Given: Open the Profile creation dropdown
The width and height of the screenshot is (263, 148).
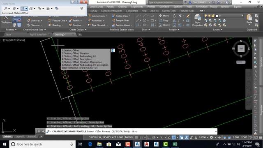Looking at the screenshot, I should coord(75,21).
